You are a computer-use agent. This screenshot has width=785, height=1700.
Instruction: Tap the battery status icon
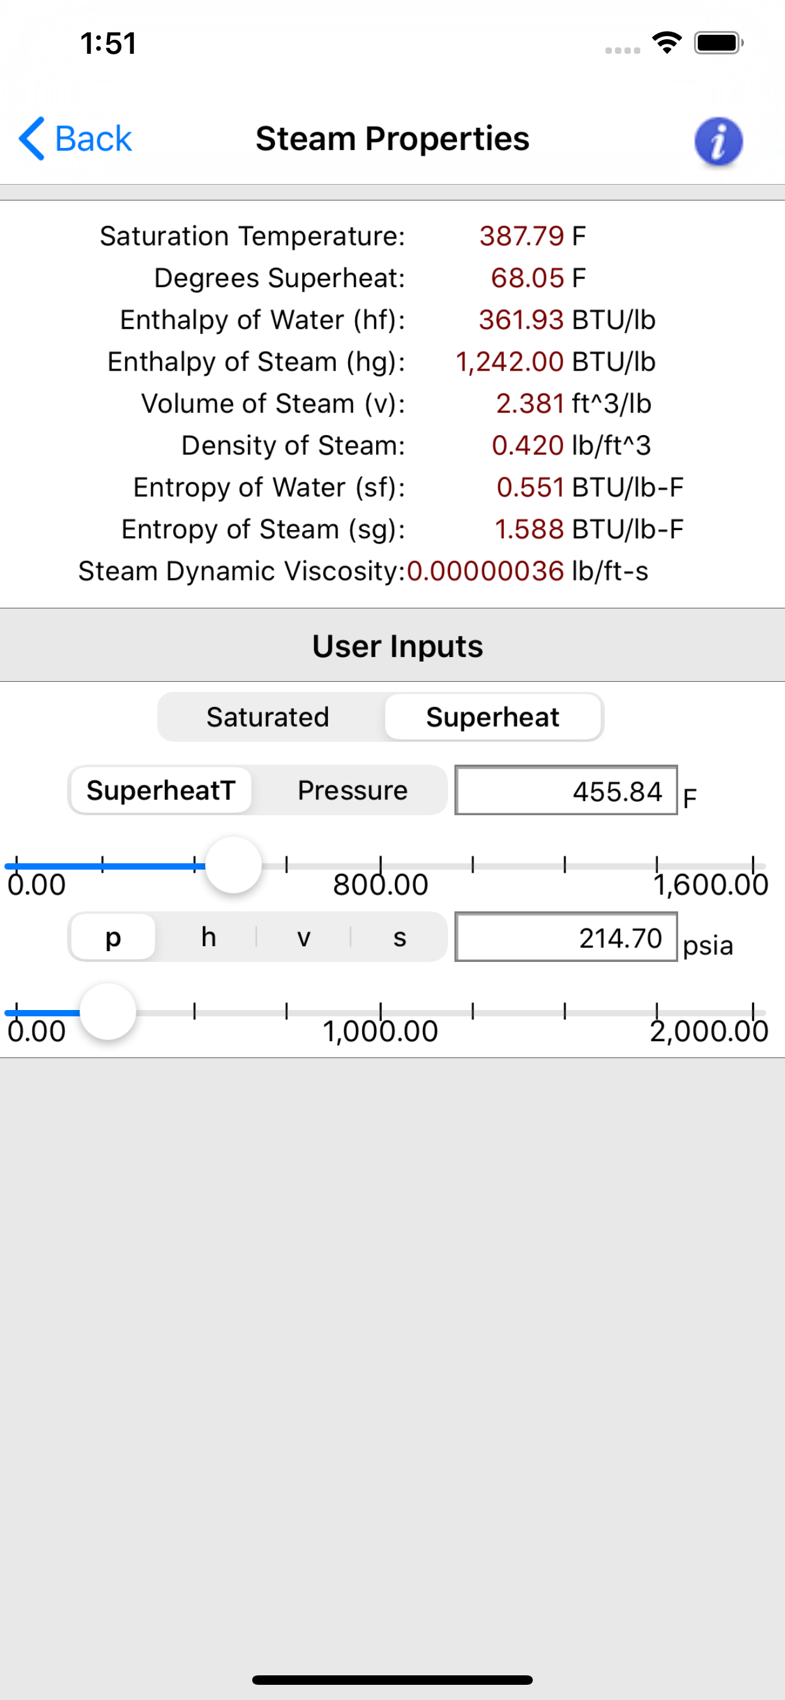coord(719,43)
